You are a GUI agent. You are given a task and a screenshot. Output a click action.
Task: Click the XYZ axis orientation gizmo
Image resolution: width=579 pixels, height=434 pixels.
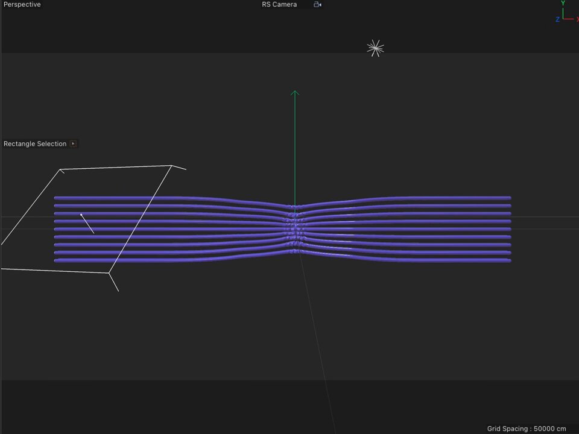coord(567,12)
